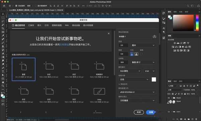Add Brightness/Contrast adjustment icon

(175, 43)
